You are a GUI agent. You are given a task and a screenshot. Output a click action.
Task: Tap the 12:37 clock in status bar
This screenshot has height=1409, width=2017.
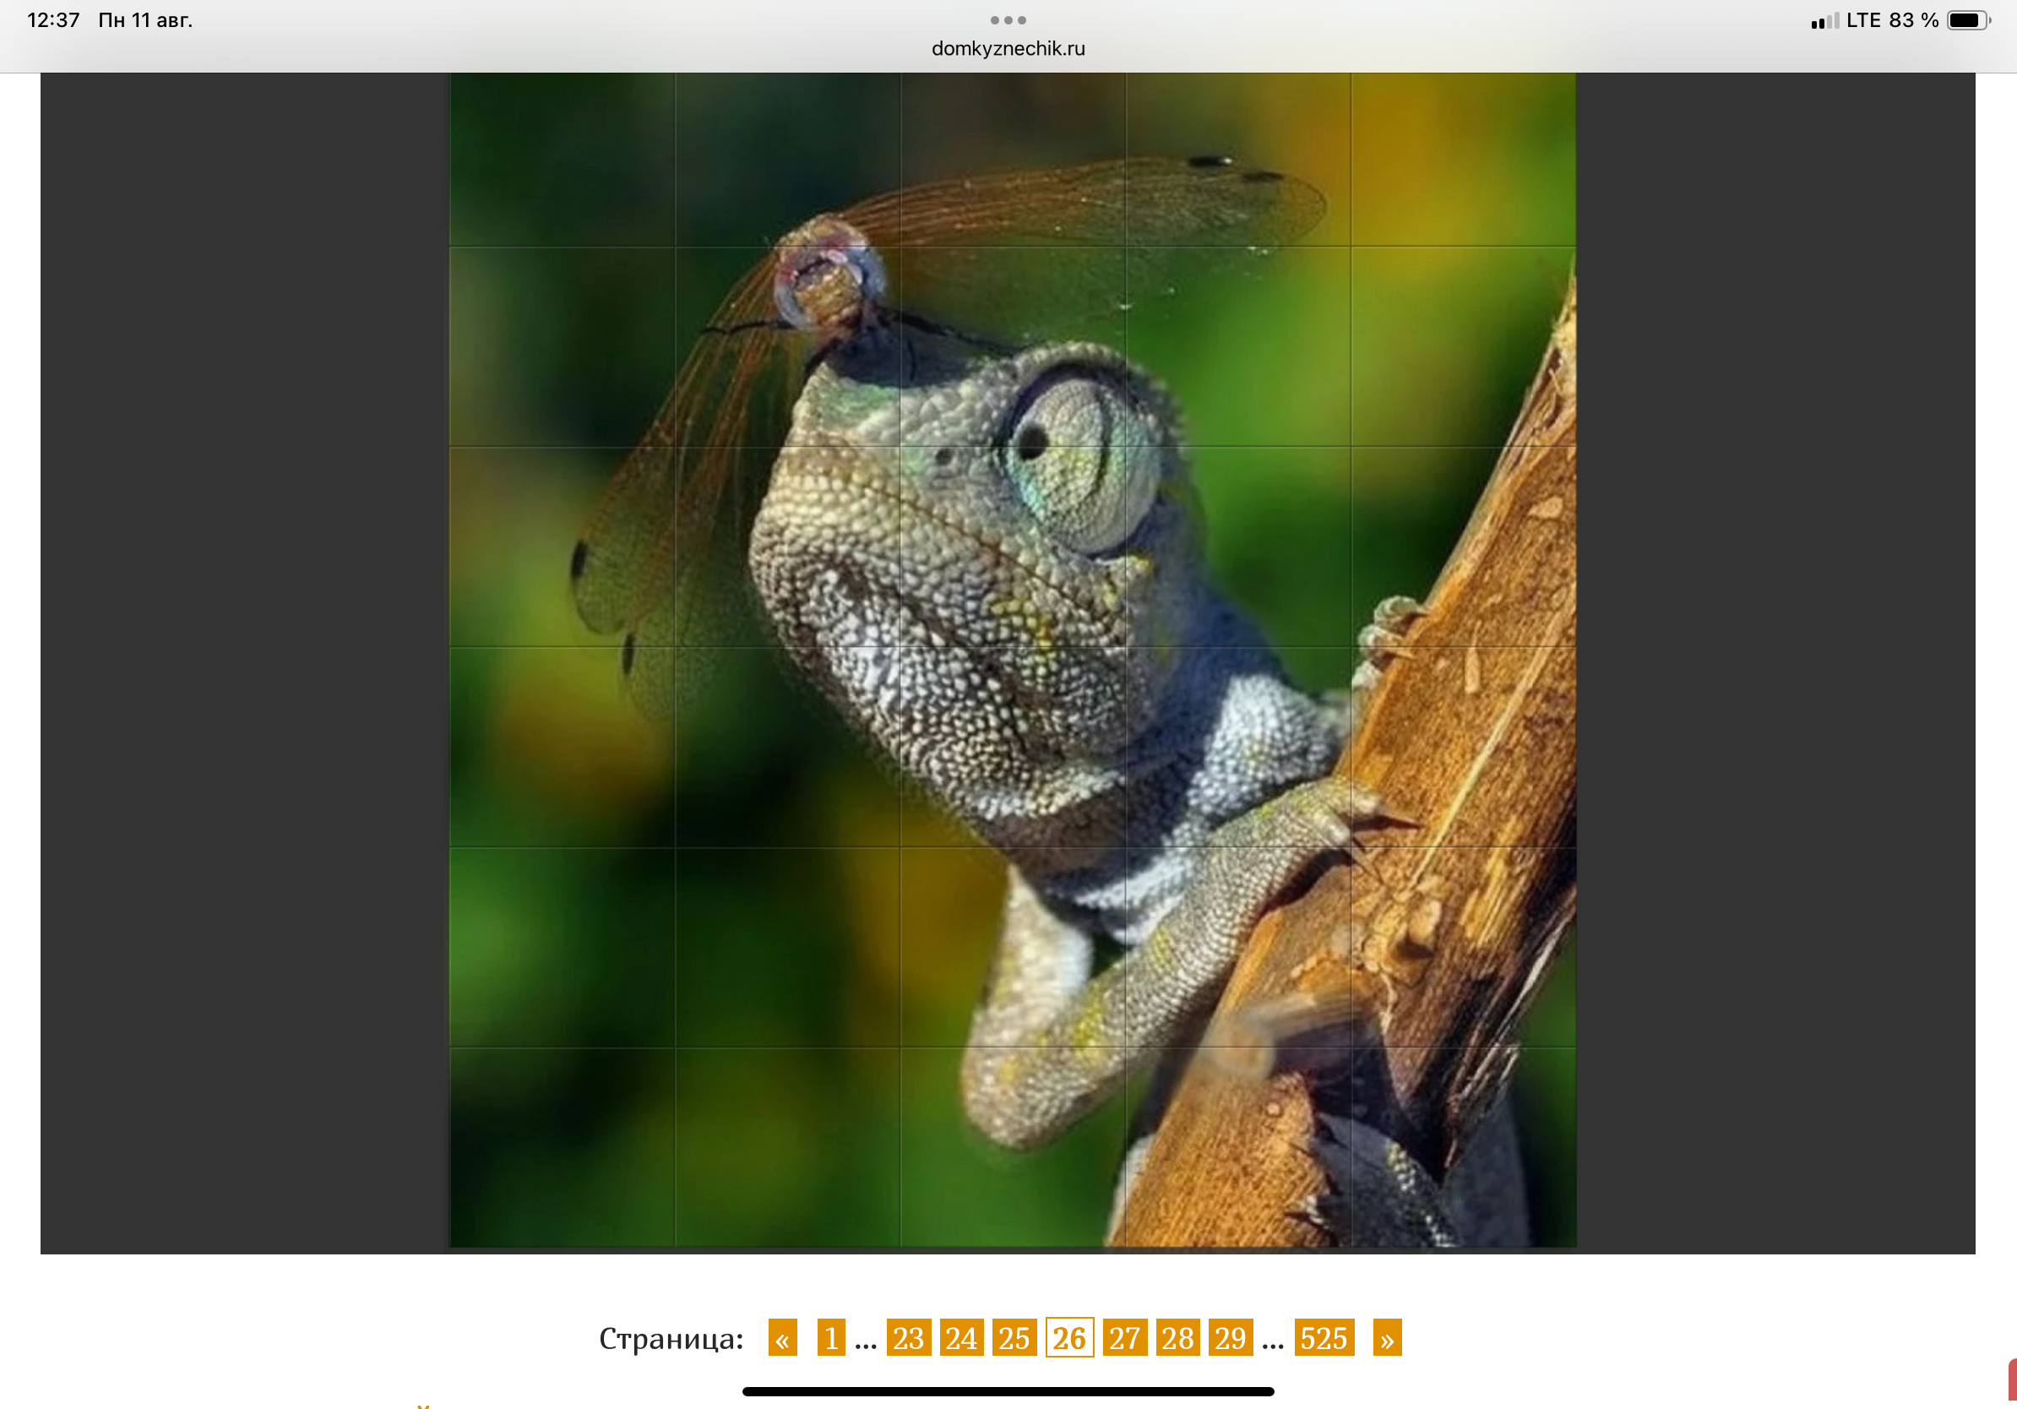(53, 20)
